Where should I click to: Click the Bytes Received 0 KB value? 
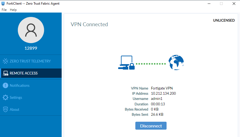pos(155,109)
